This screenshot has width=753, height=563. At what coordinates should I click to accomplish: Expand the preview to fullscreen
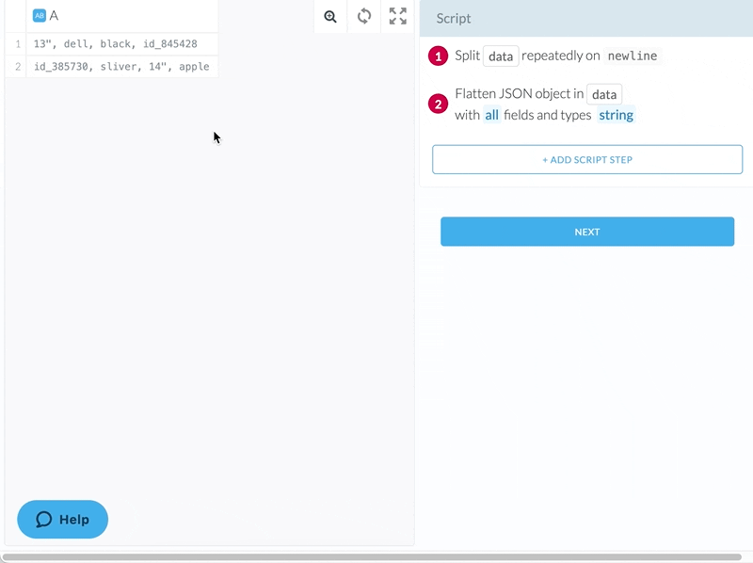(397, 16)
